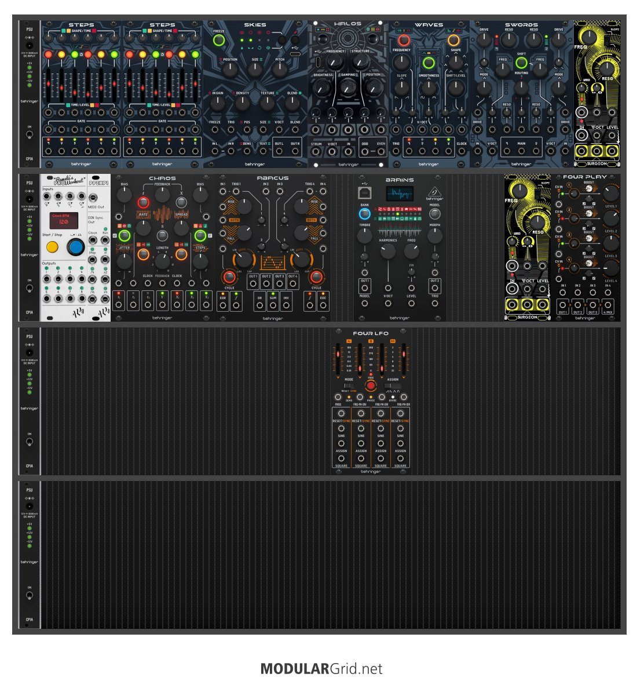Click Pamela's Clock BPM 120 display
The image size is (644, 681).
pos(63,221)
